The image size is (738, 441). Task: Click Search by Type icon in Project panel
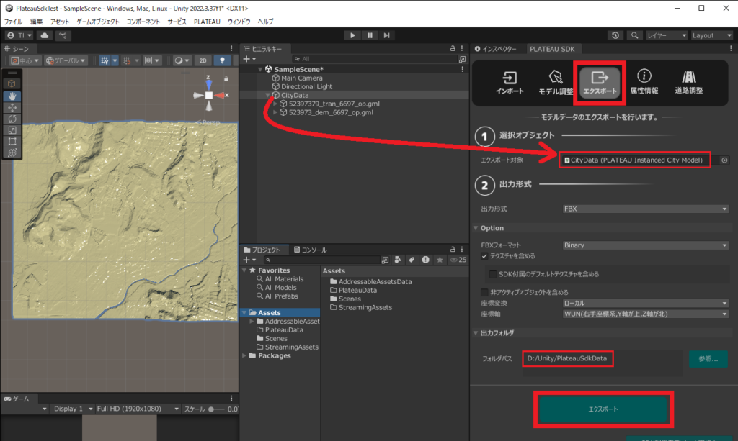pyautogui.click(x=398, y=260)
